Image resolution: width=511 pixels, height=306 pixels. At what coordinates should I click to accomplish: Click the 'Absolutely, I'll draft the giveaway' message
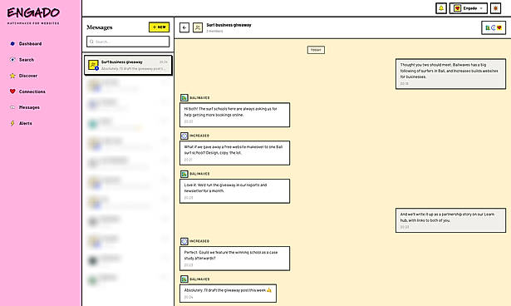[228, 294]
